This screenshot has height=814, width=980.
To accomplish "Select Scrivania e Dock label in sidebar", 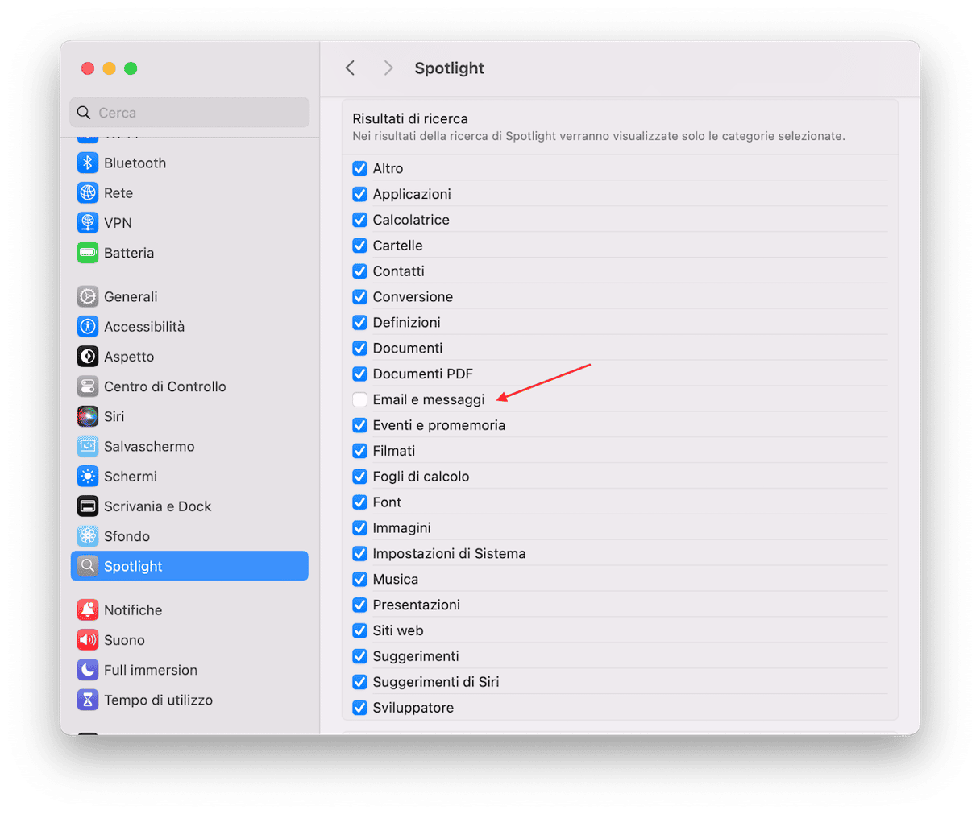I will click(x=157, y=506).
